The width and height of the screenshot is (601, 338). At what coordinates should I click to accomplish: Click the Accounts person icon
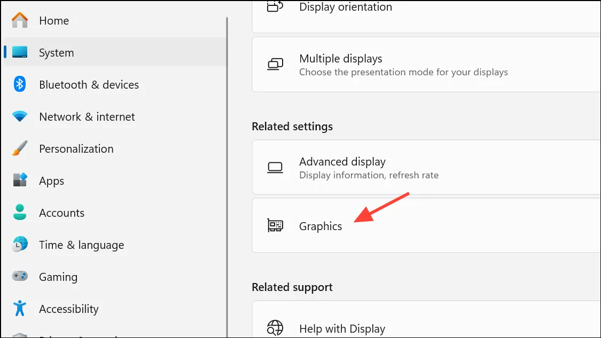20,213
